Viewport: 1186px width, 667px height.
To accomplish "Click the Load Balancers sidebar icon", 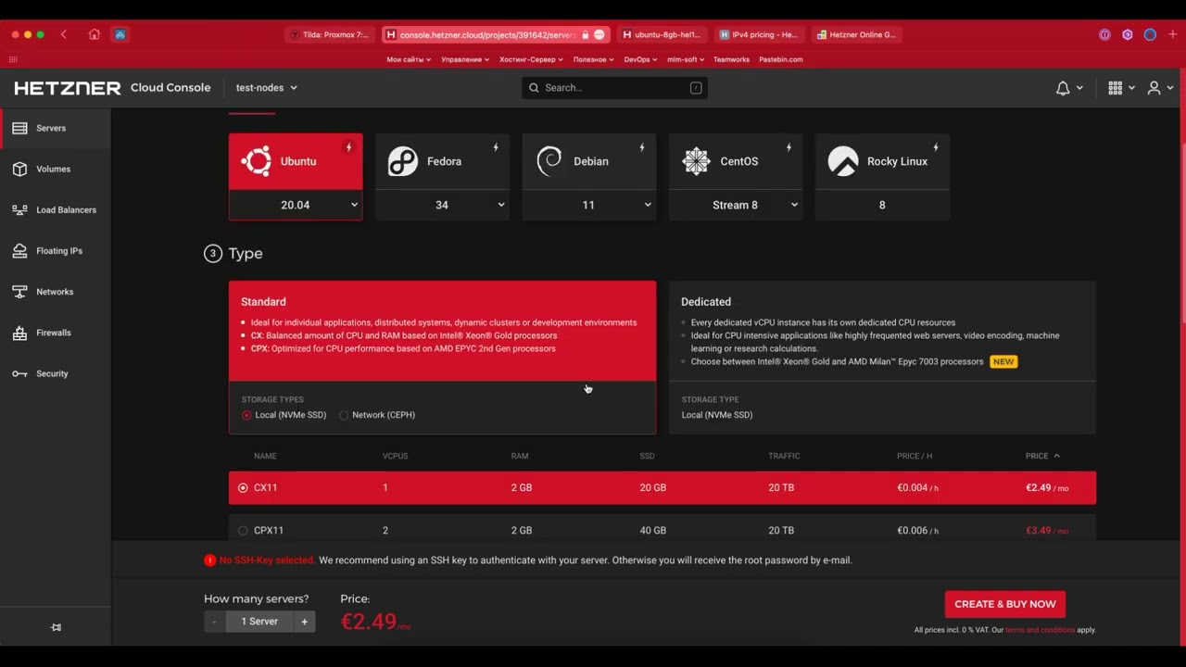I will [19, 209].
